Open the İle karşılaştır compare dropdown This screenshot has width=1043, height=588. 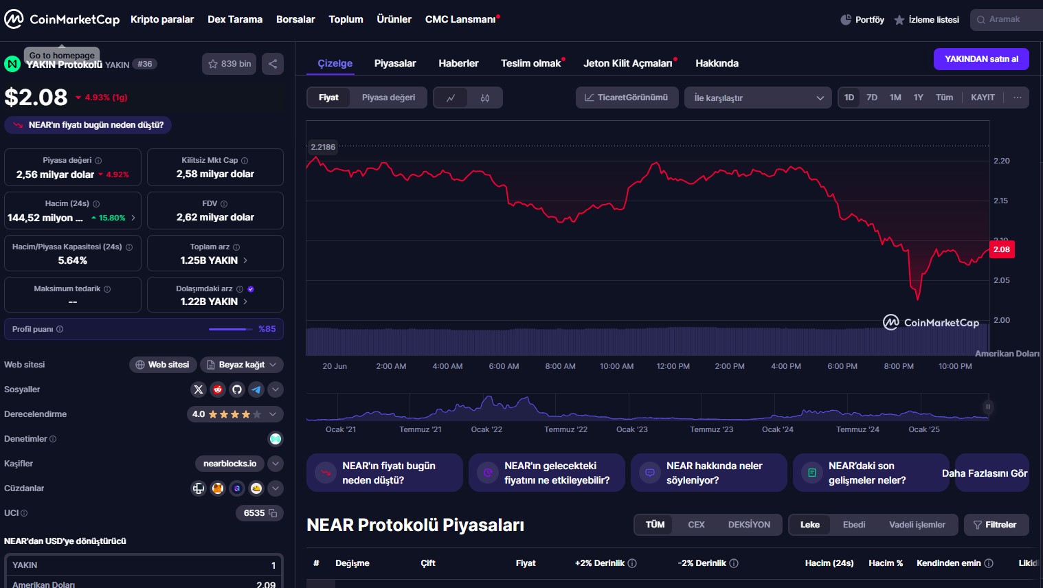(x=759, y=98)
